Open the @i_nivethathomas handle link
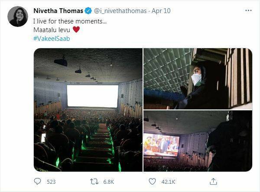The image size is (260, 192). (120, 11)
